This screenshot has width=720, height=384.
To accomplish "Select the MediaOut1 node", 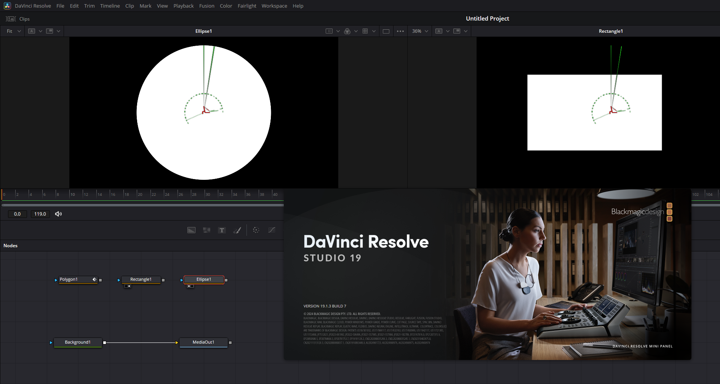I will coord(203,342).
